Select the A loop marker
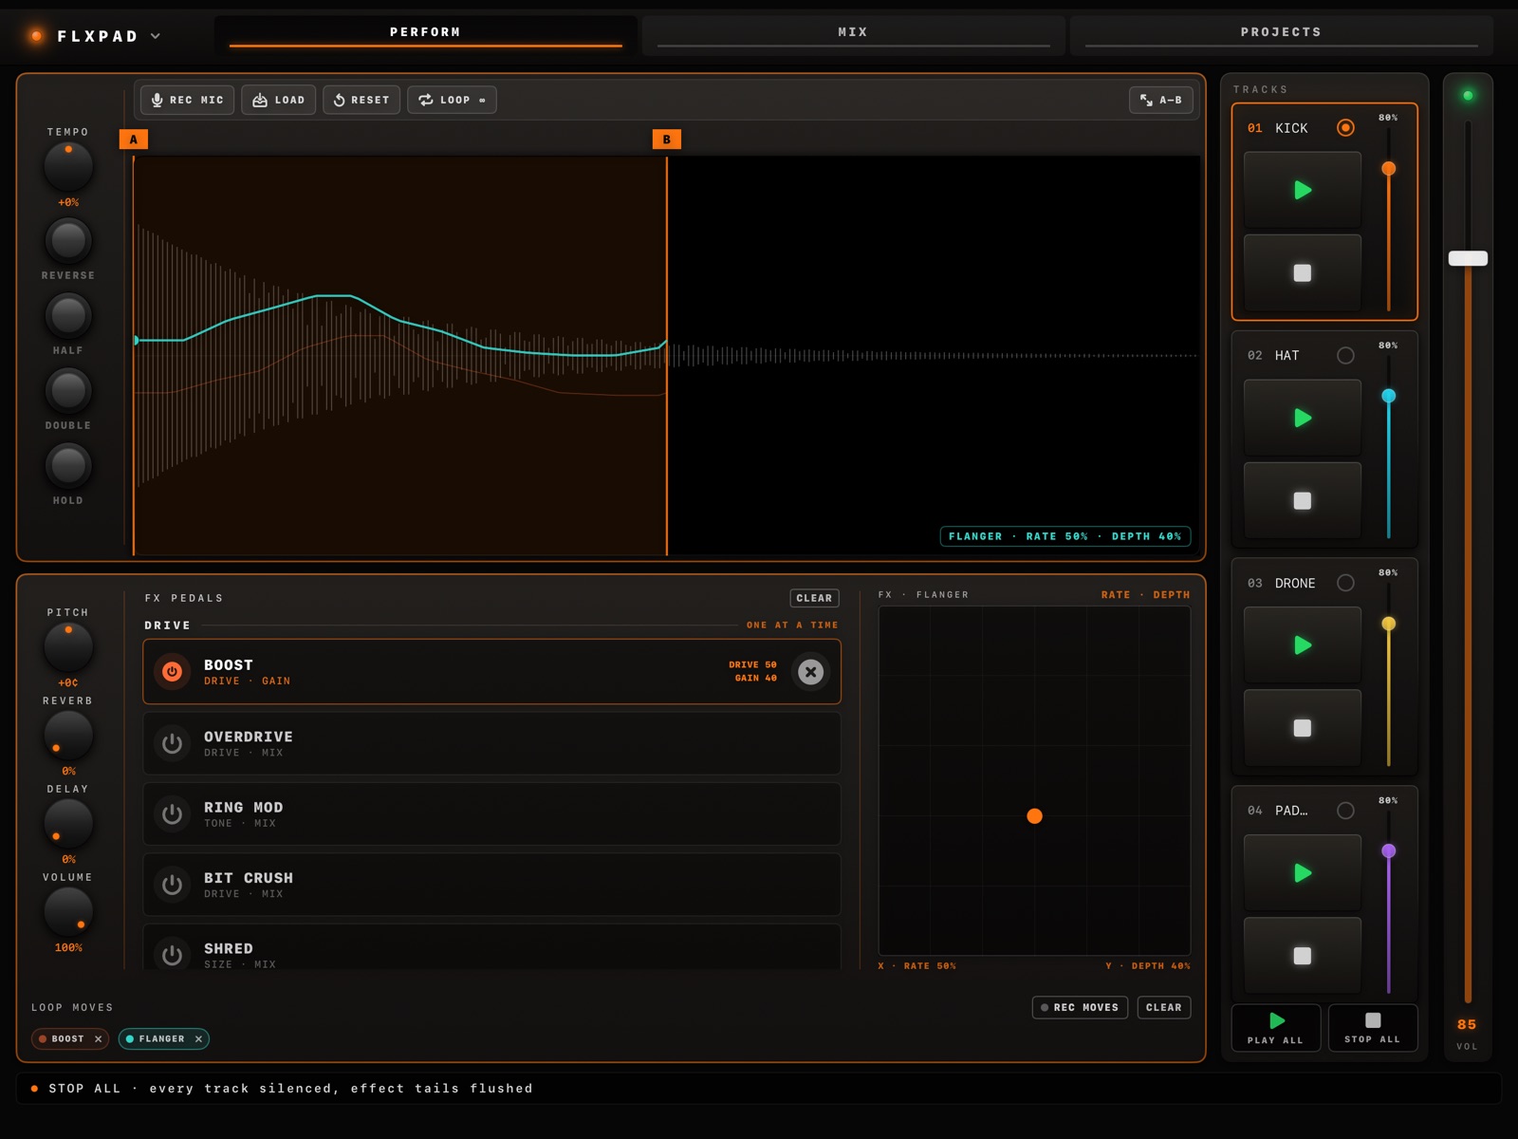The width and height of the screenshot is (1518, 1139). coord(134,140)
